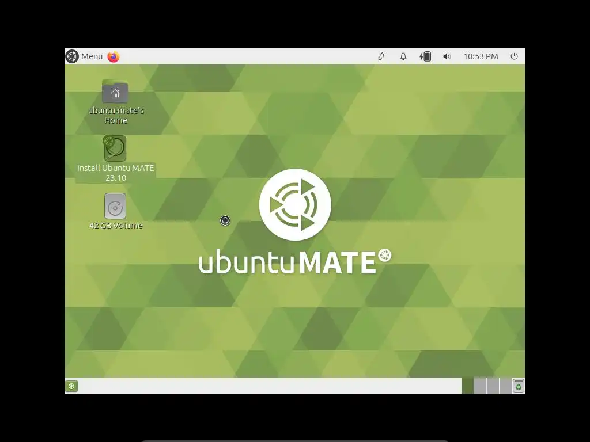The height and width of the screenshot is (442, 590).
Task: Launch Firefox from the top panel
Action: pyautogui.click(x=114, y=56)
